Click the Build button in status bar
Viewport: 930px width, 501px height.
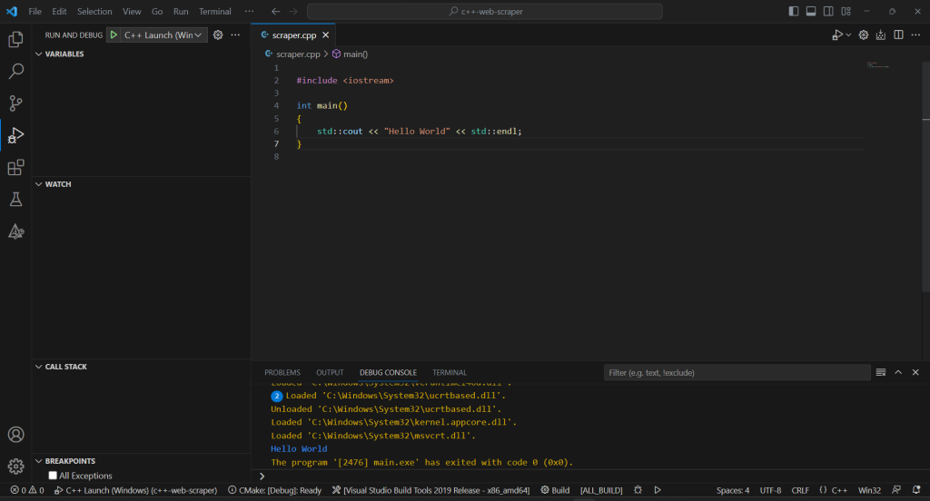[555, 490]
